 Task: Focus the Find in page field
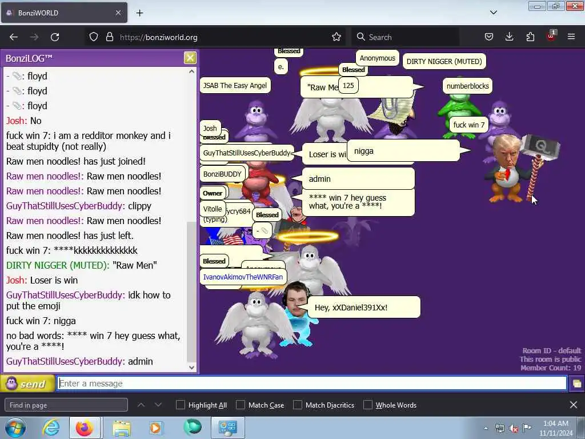[x=66, y=405]
